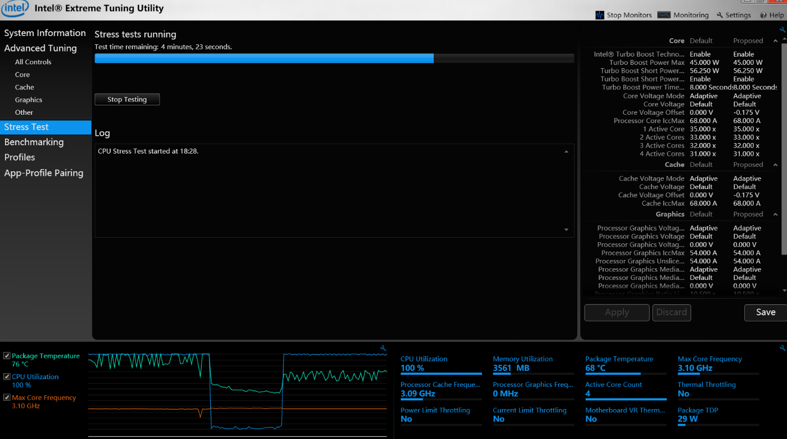Uncheck the Package Temperature checkbox
The width and height of the screenshot is (787, 439).
coord(7,356)
